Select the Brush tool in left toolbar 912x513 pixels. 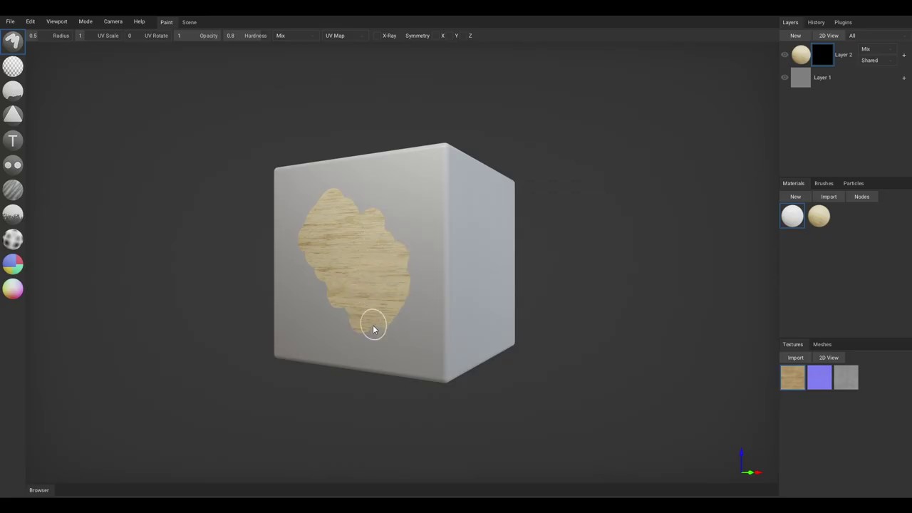pyautogui.click(x=13, y=41)
